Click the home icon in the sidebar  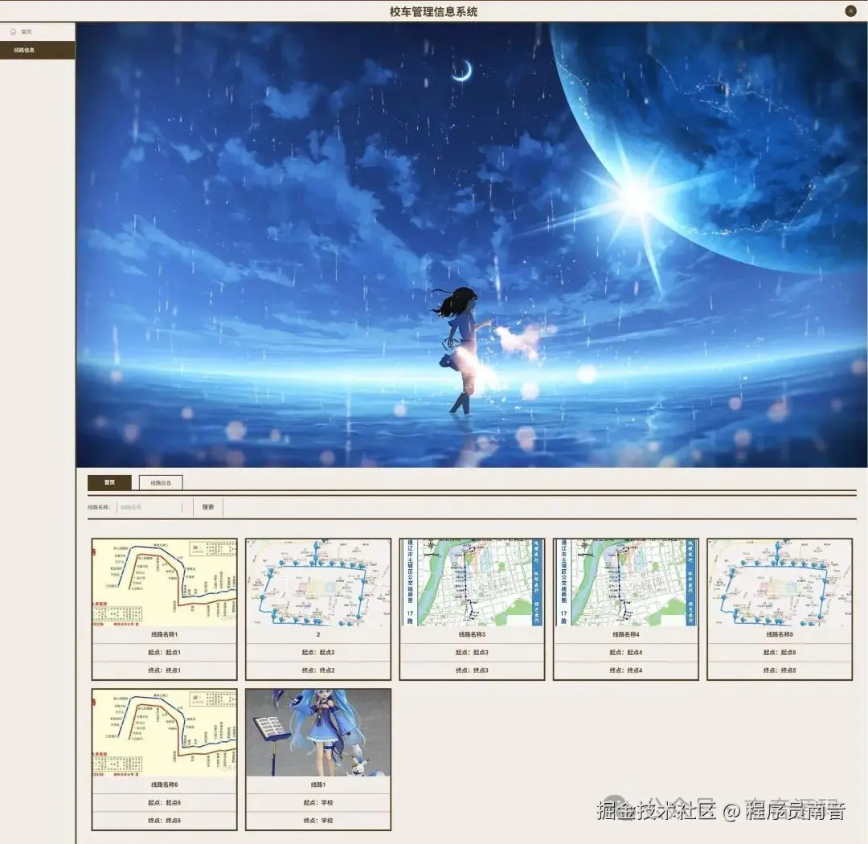pos(14,31)
